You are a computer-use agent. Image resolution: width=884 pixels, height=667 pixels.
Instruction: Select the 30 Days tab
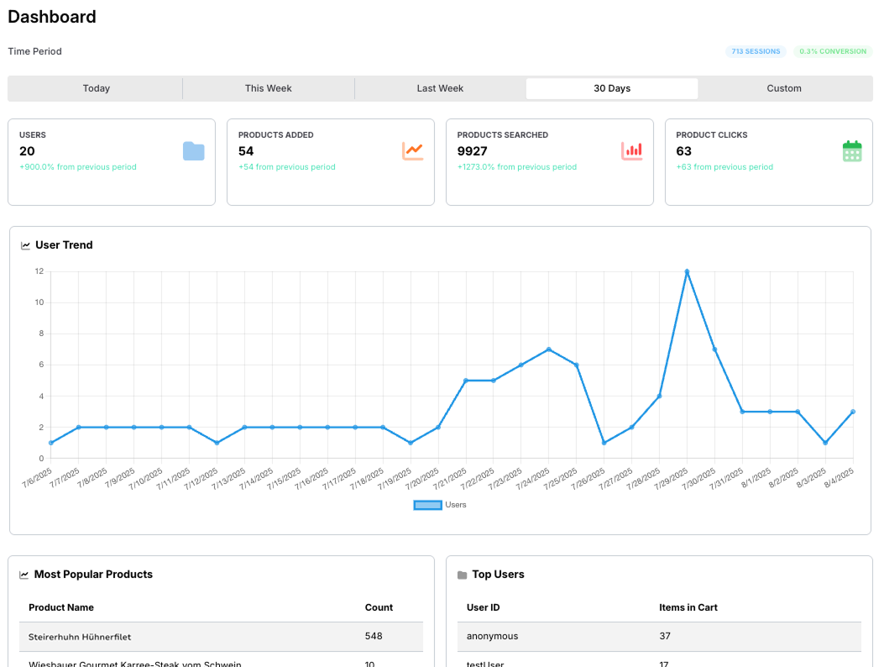[x=611, y=88]
